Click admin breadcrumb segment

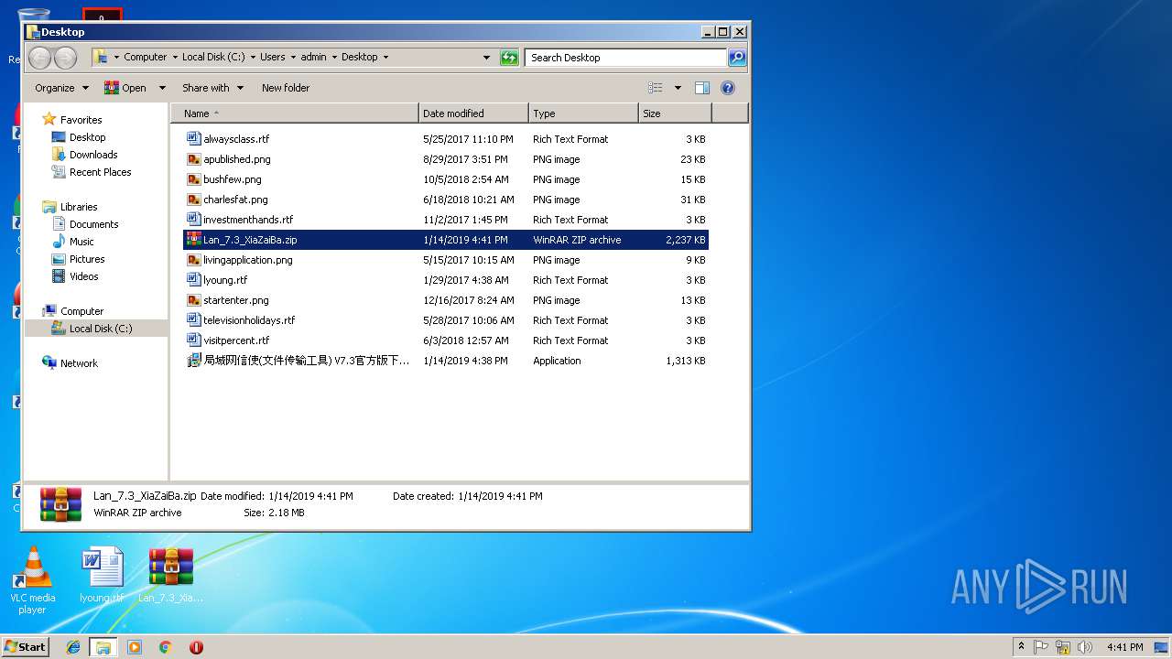(x=313, y=57)
